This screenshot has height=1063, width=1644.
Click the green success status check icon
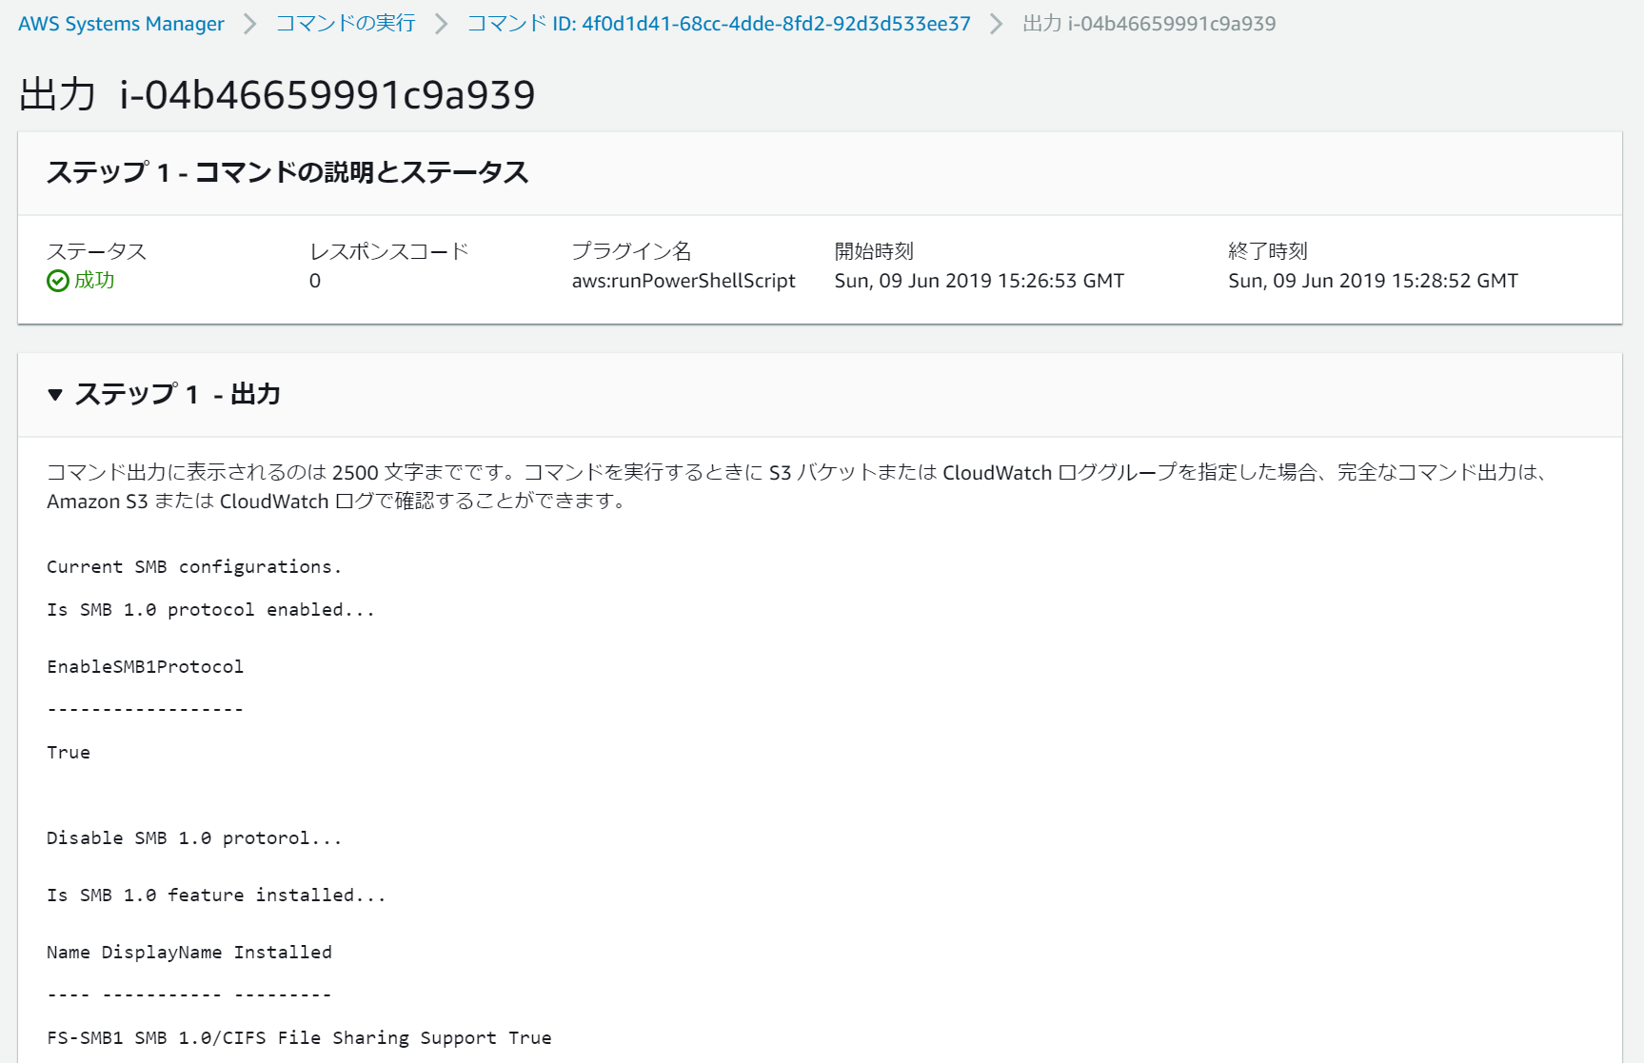pyautogui.click(x=56, y=281)
